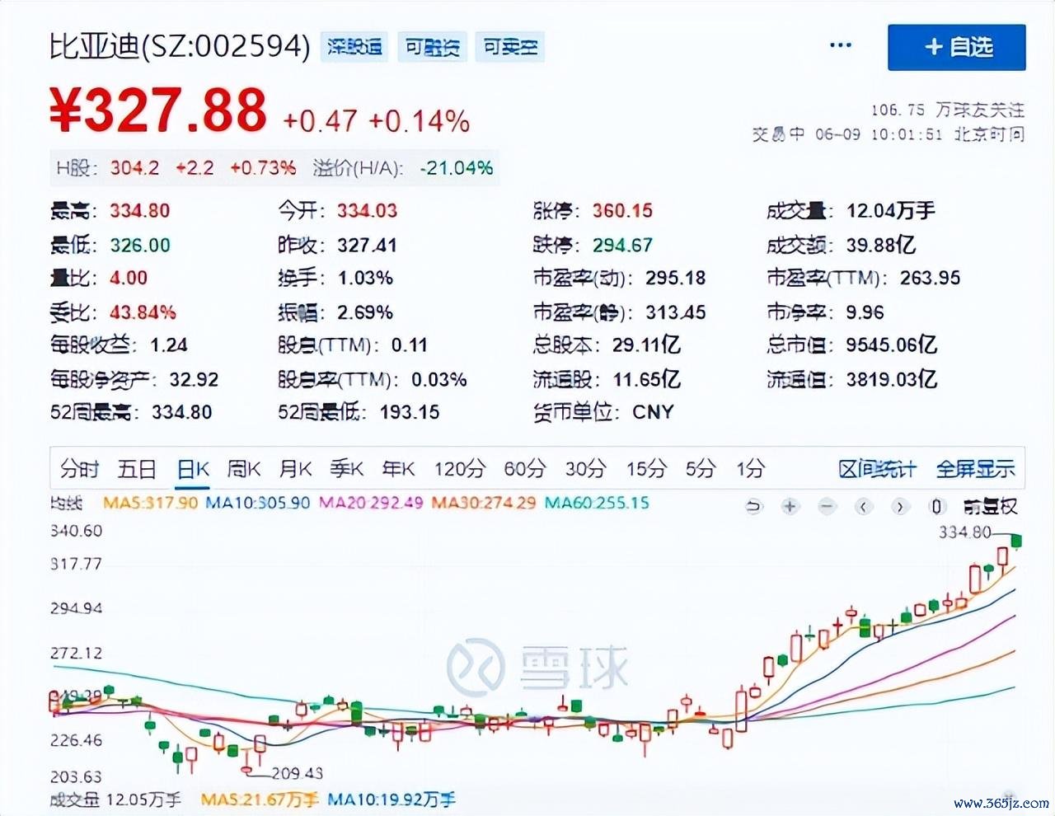Viewport: 1055px width, 816px height.
Task: Click the 52周最低 value 193.15
Action: pos(410,411)
